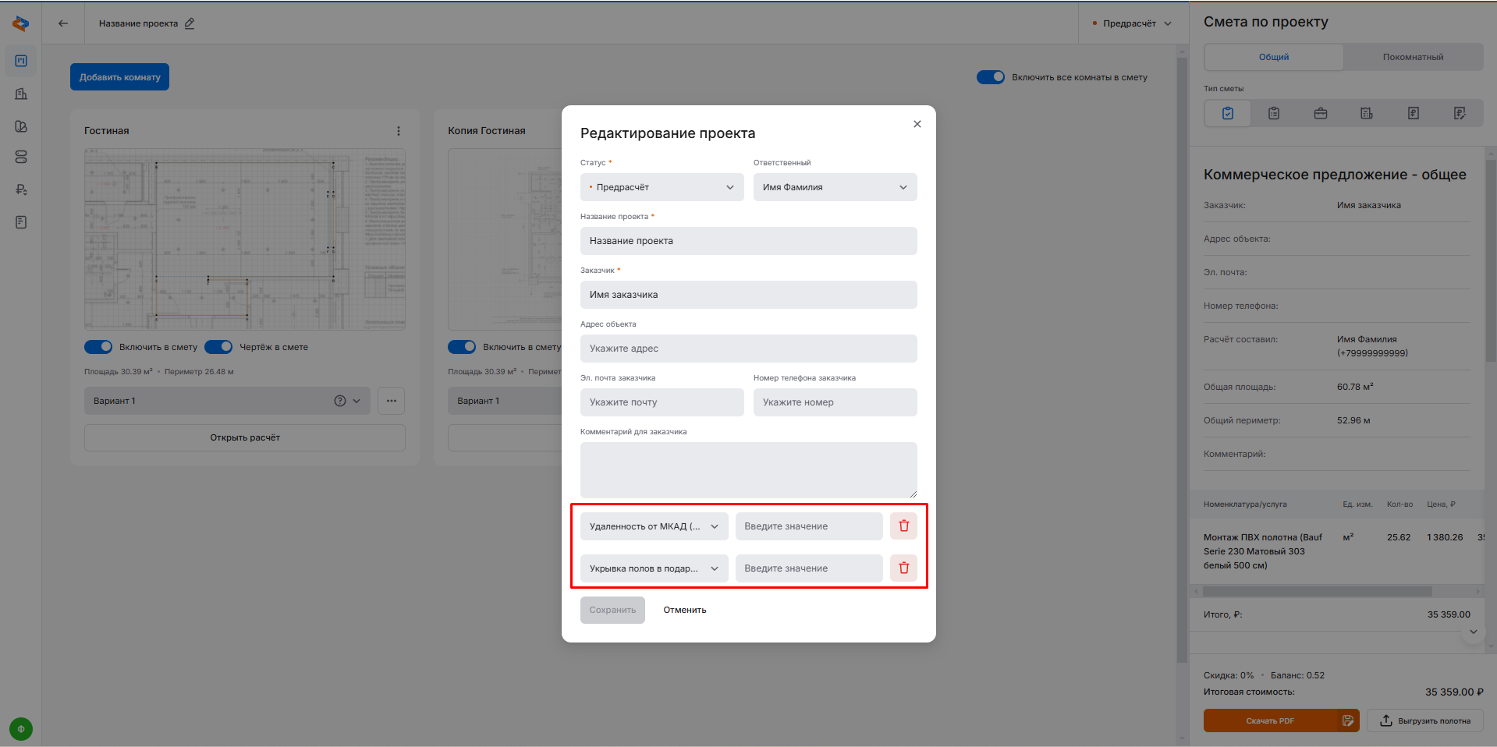
Task: Click the trash icon beside Укрывка полов
Action: (x=903, y=568)
